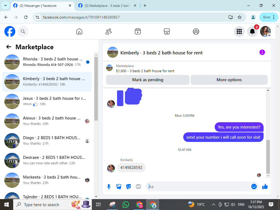Install app icon in address bar
Screen dimensions: 280x210
231,17
